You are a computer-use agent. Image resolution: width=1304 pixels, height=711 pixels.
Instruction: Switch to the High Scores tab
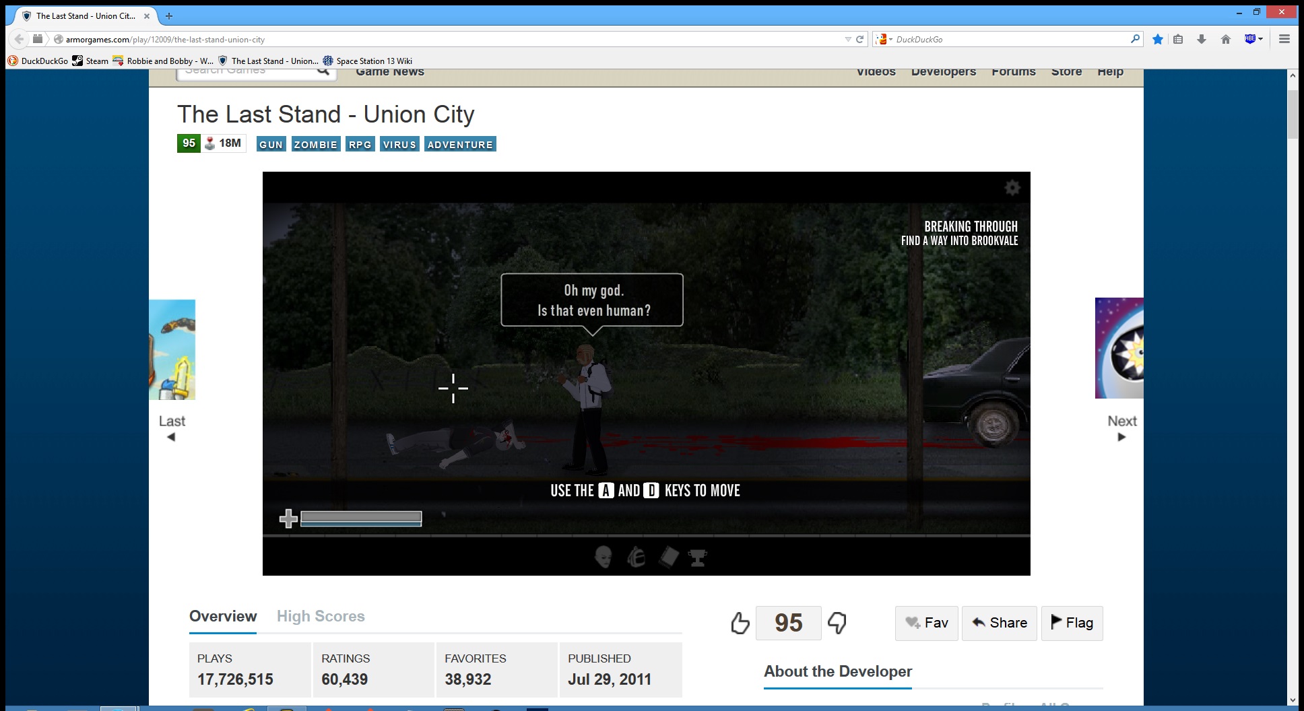pyautogui.click(x=321, y=616)
